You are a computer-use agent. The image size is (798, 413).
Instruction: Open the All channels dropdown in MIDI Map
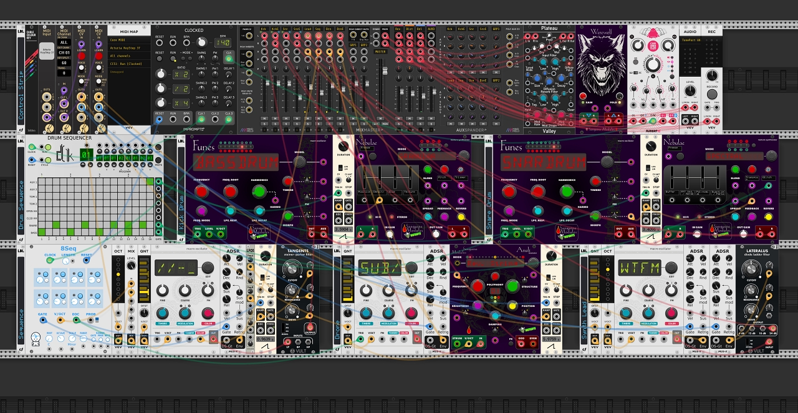point(130,56)
